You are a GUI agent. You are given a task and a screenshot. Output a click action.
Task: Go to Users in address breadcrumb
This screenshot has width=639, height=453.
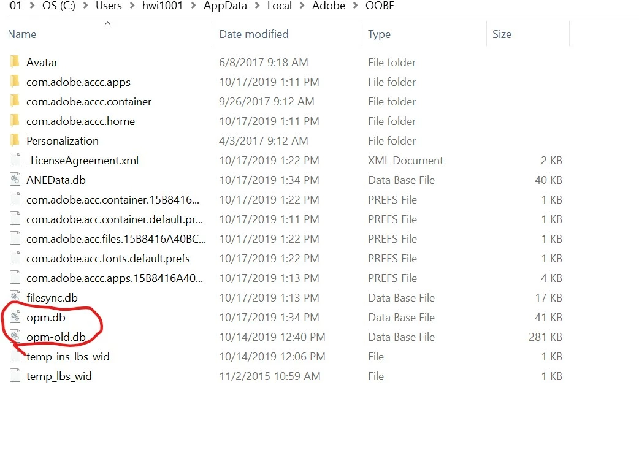click(109, 6)
